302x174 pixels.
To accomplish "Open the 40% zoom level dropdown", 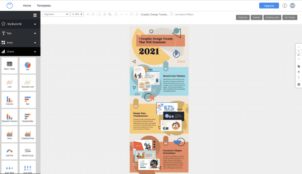I will point(77,14).
